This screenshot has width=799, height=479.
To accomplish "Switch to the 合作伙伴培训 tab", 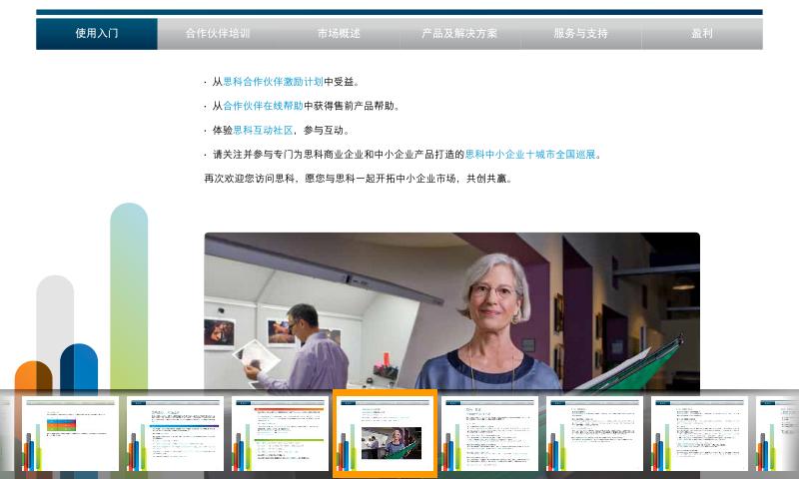I will 218,34.
